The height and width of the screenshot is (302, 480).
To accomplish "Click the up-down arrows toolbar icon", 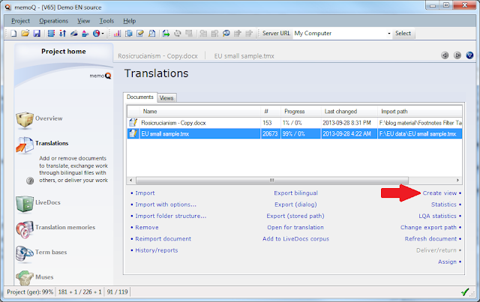I will point(62,34).
